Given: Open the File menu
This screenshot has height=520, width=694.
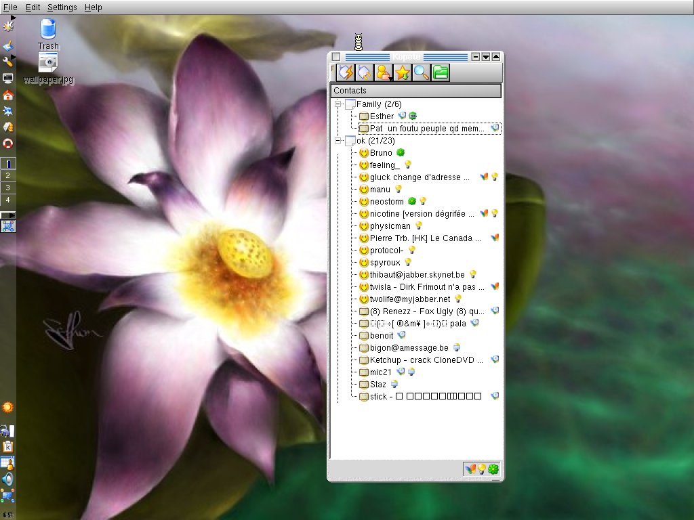Looking at the screenshot, I should 10,7.
